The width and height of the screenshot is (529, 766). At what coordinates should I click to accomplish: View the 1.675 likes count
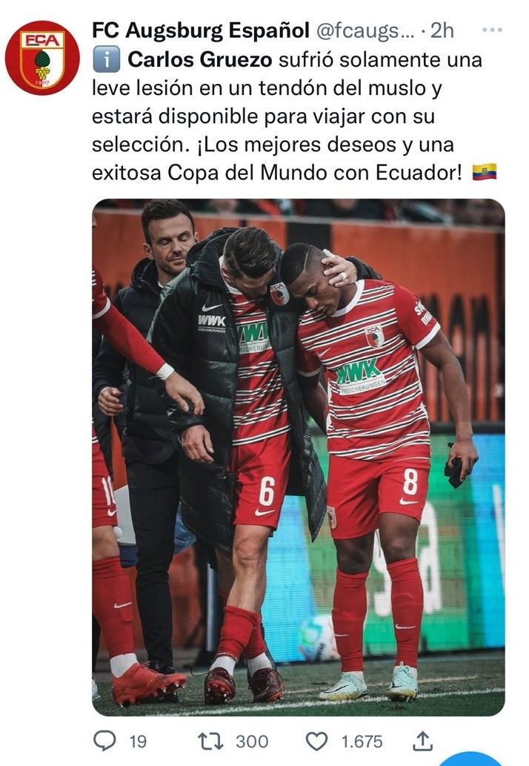[x=362, y=742]
